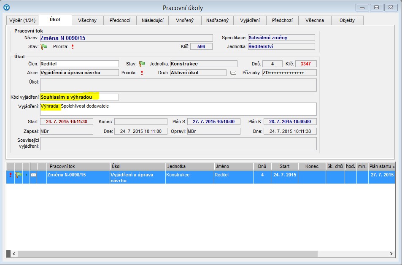Switch to the Všechna tab
The height and width of the screenshot is (265, 402).
click(x=315, y=20)
